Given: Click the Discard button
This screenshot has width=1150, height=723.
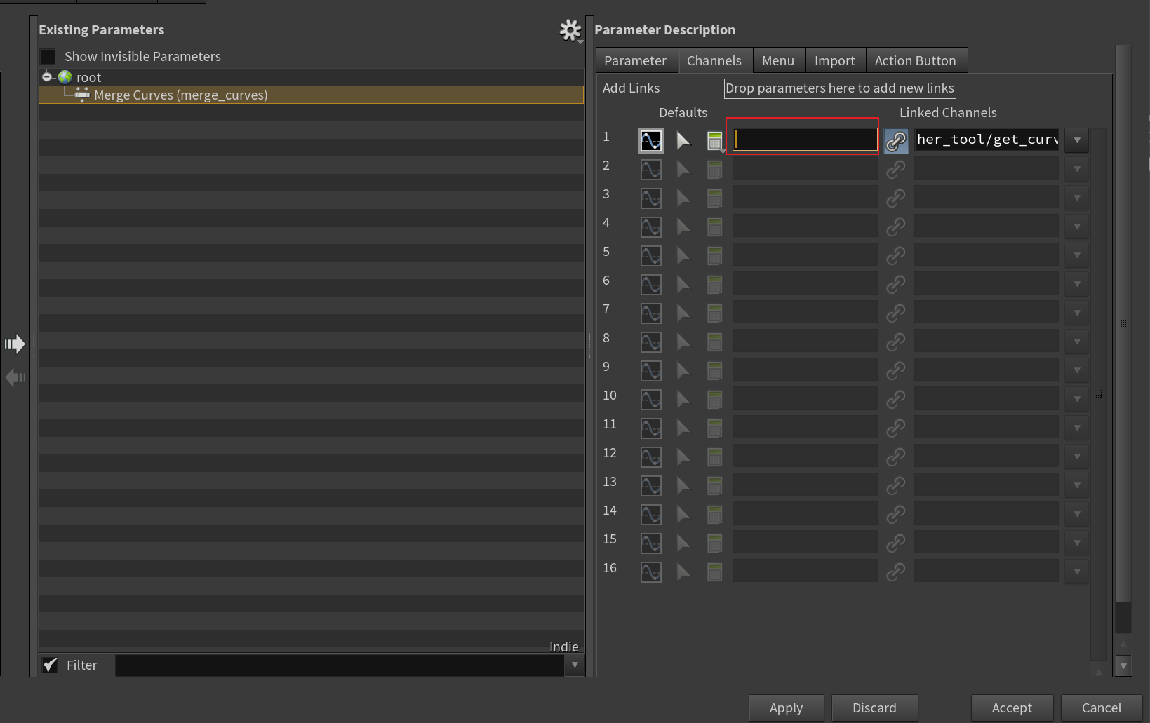Looking at the screenshot, I should tap(874, 708).
